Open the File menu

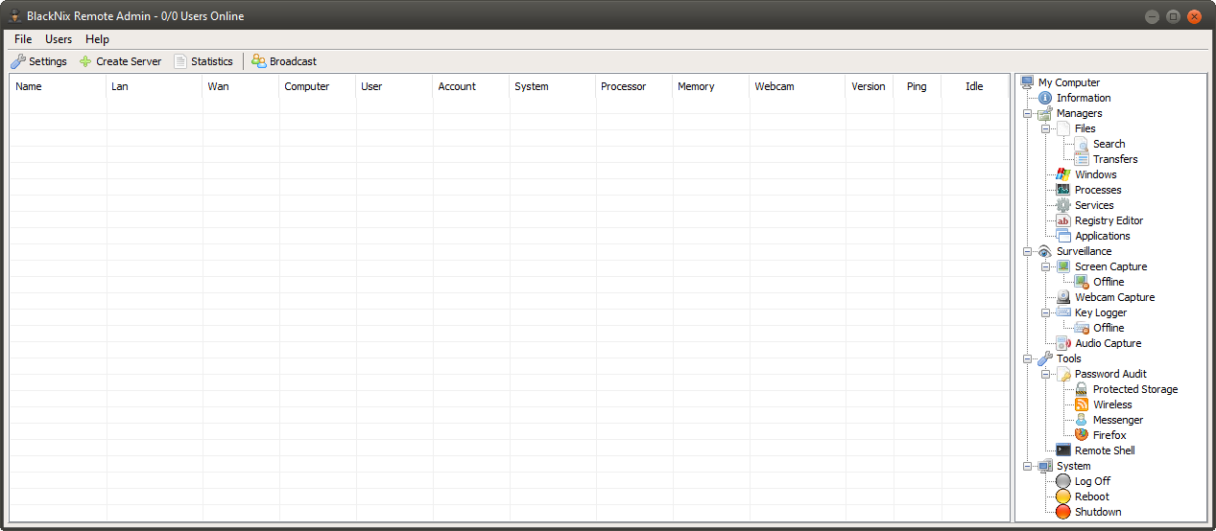[23, 39]
